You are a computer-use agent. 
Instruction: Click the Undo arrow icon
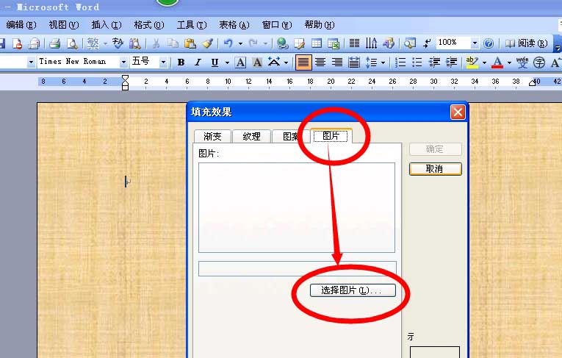point(228,43)
